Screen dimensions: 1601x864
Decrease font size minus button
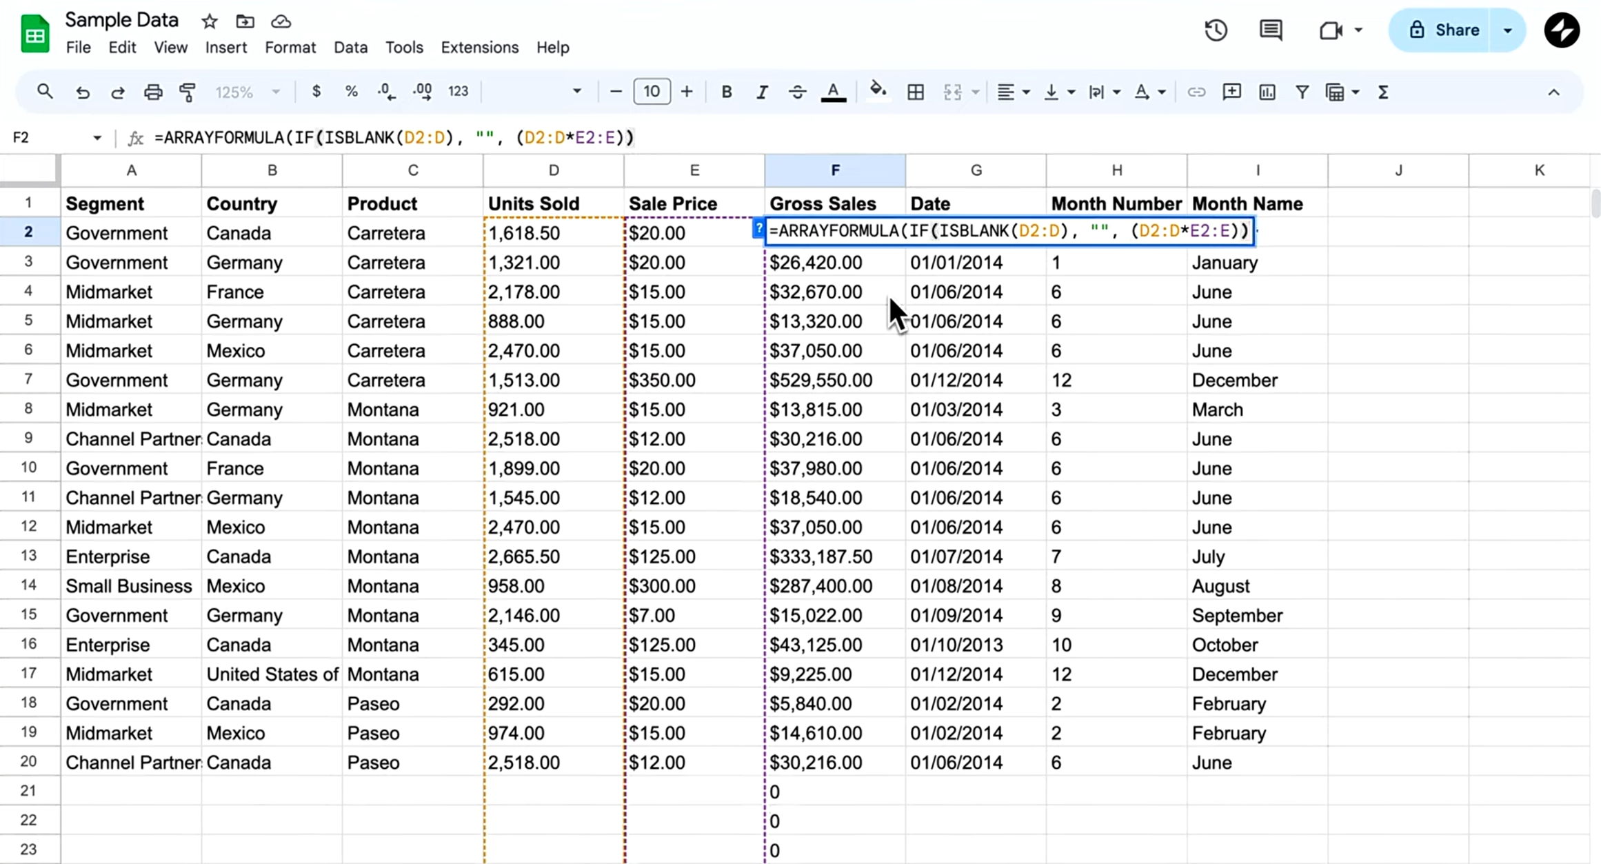pos(616,92)
